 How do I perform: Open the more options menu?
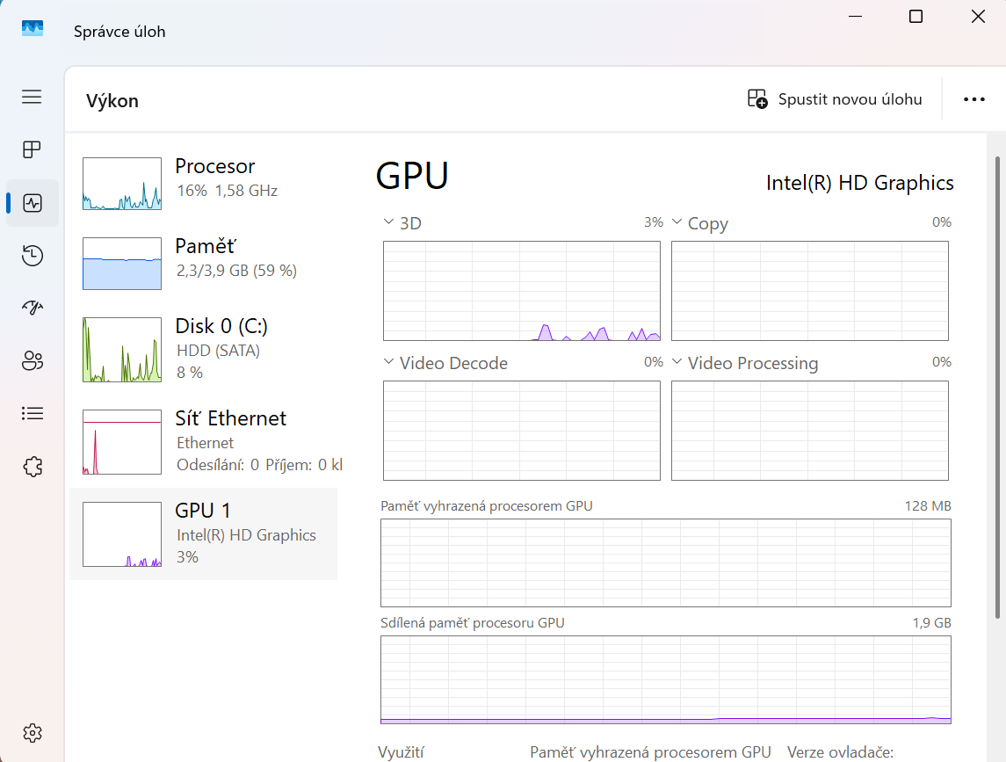pos(973,98)
